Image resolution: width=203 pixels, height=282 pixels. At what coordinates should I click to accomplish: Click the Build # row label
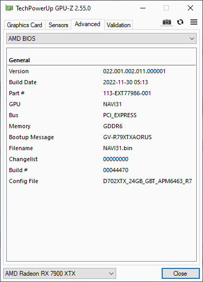tap(18, 170)
